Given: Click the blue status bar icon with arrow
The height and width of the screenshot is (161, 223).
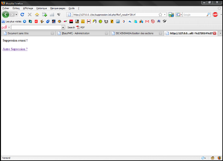Looking at the screenshot, I should pos(203,158).
